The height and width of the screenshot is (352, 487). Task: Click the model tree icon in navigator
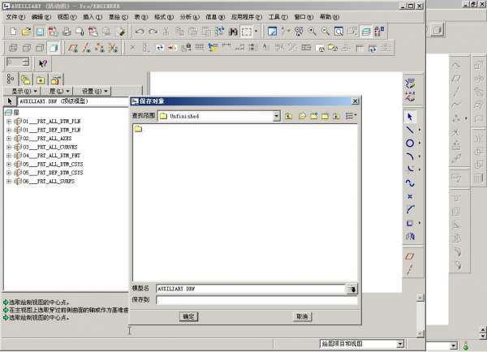coord(11,79)
